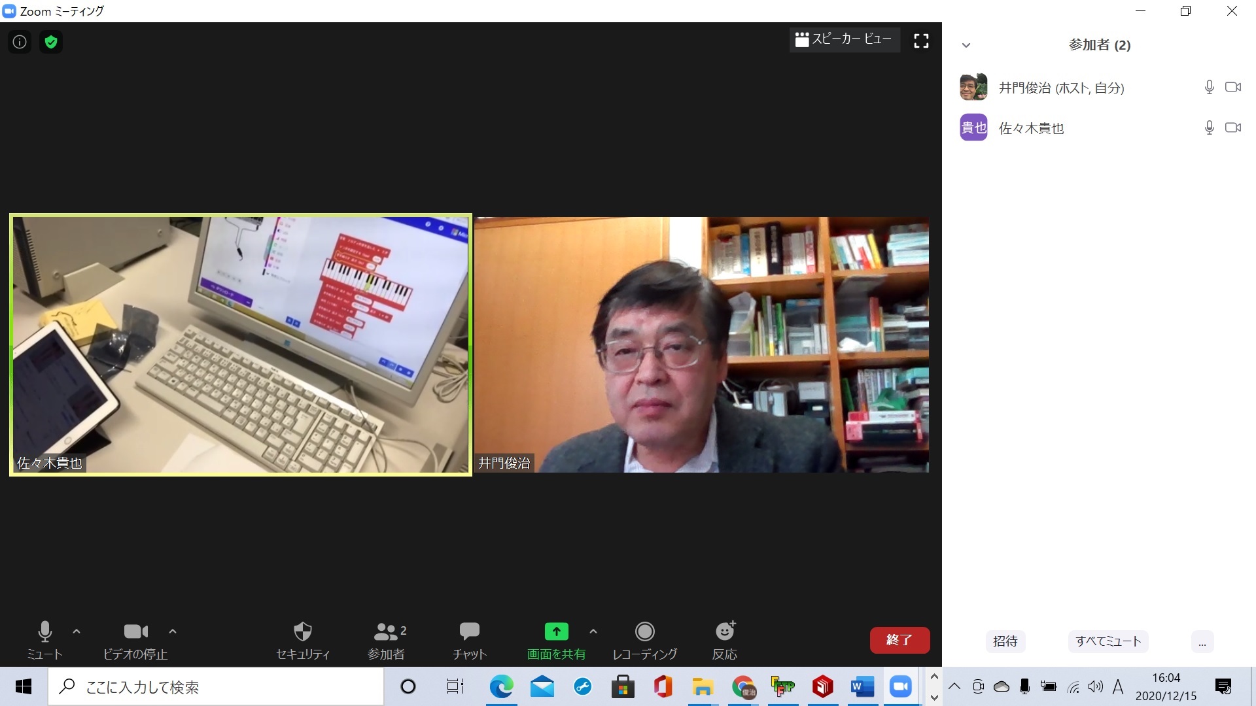The image size is (1256, 706).
Task: Click the Mute All button
Action: 1108,641
